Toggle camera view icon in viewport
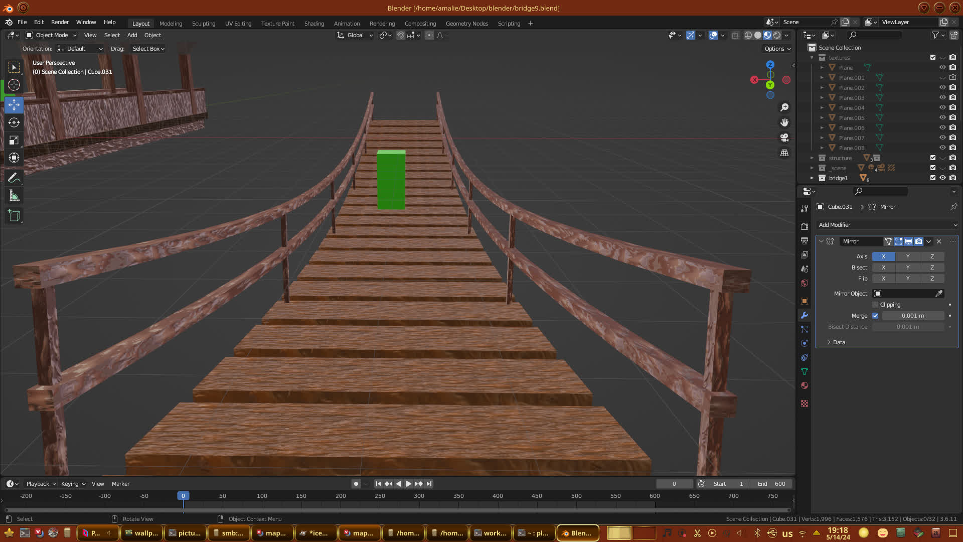This screenshot has width=963, height=542. (784, 138)
